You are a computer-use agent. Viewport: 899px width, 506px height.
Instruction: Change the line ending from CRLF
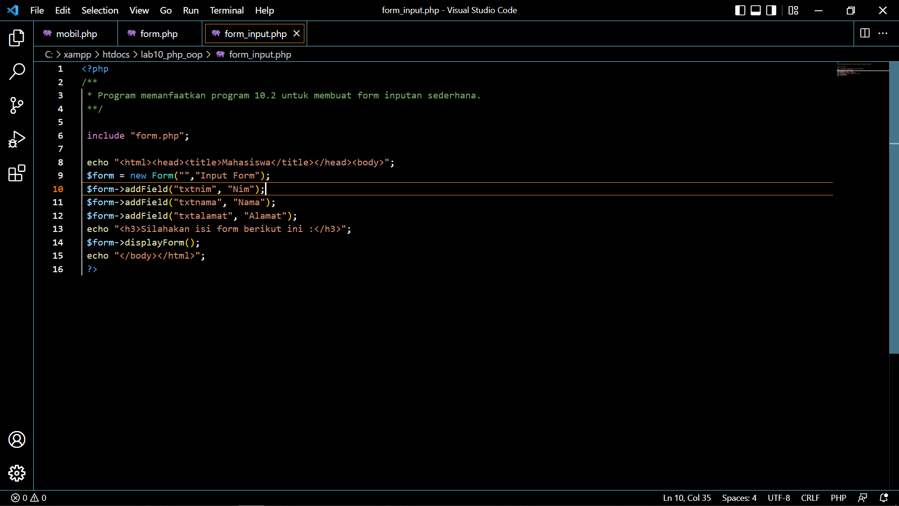point(810,498)
